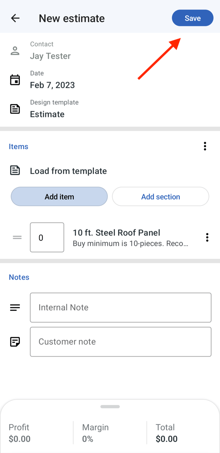Open the Steel Roof Panel item options menu
This screenshot has width=220, height=453.
(x=207, y=237)
